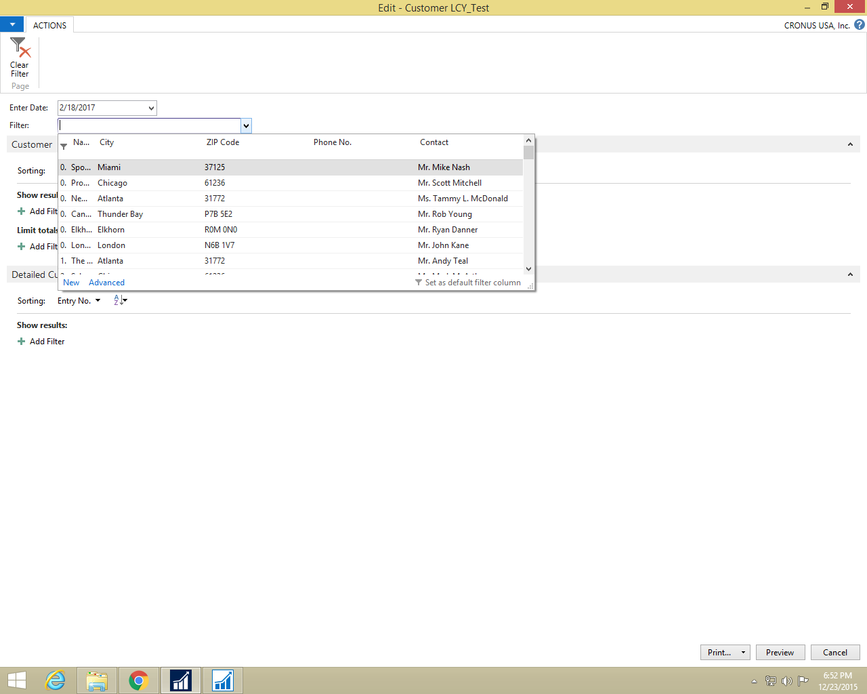
Task: Select the Thunder Bay row
Action: tap(291, 214)
